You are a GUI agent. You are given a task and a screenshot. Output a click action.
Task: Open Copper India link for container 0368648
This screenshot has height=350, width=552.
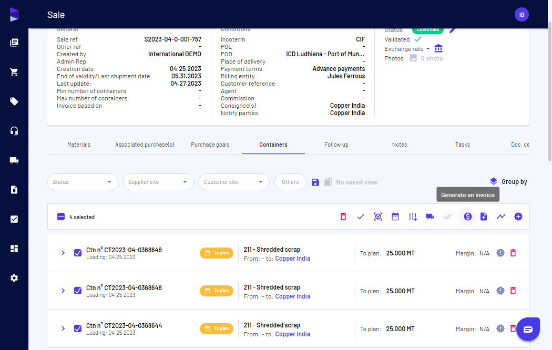pos(292,296)
